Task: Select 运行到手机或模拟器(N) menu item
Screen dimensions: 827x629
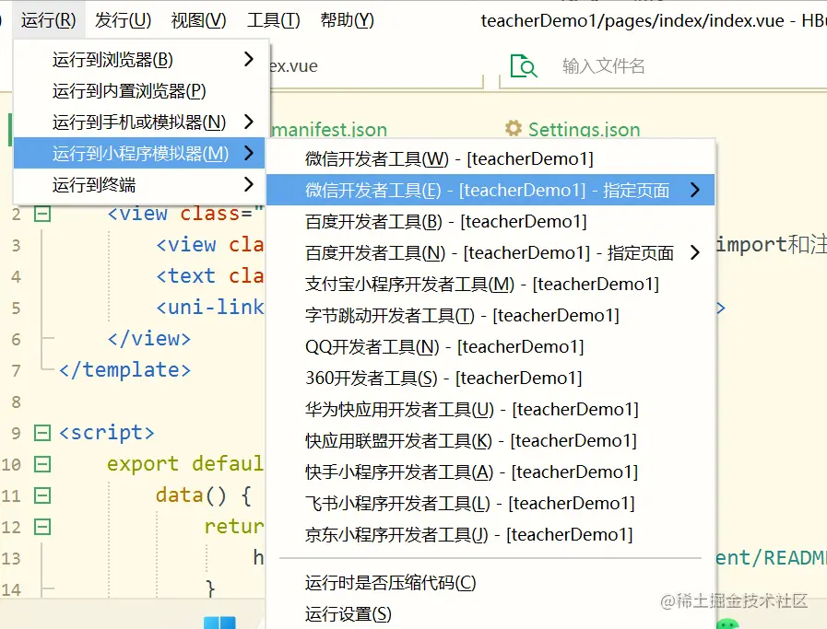Action: click(139, 122)
